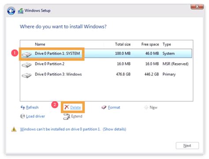The width and height of the screenshot is (209, 159).
Task: Click the red X Delete icon
Action: coord(67,107)
